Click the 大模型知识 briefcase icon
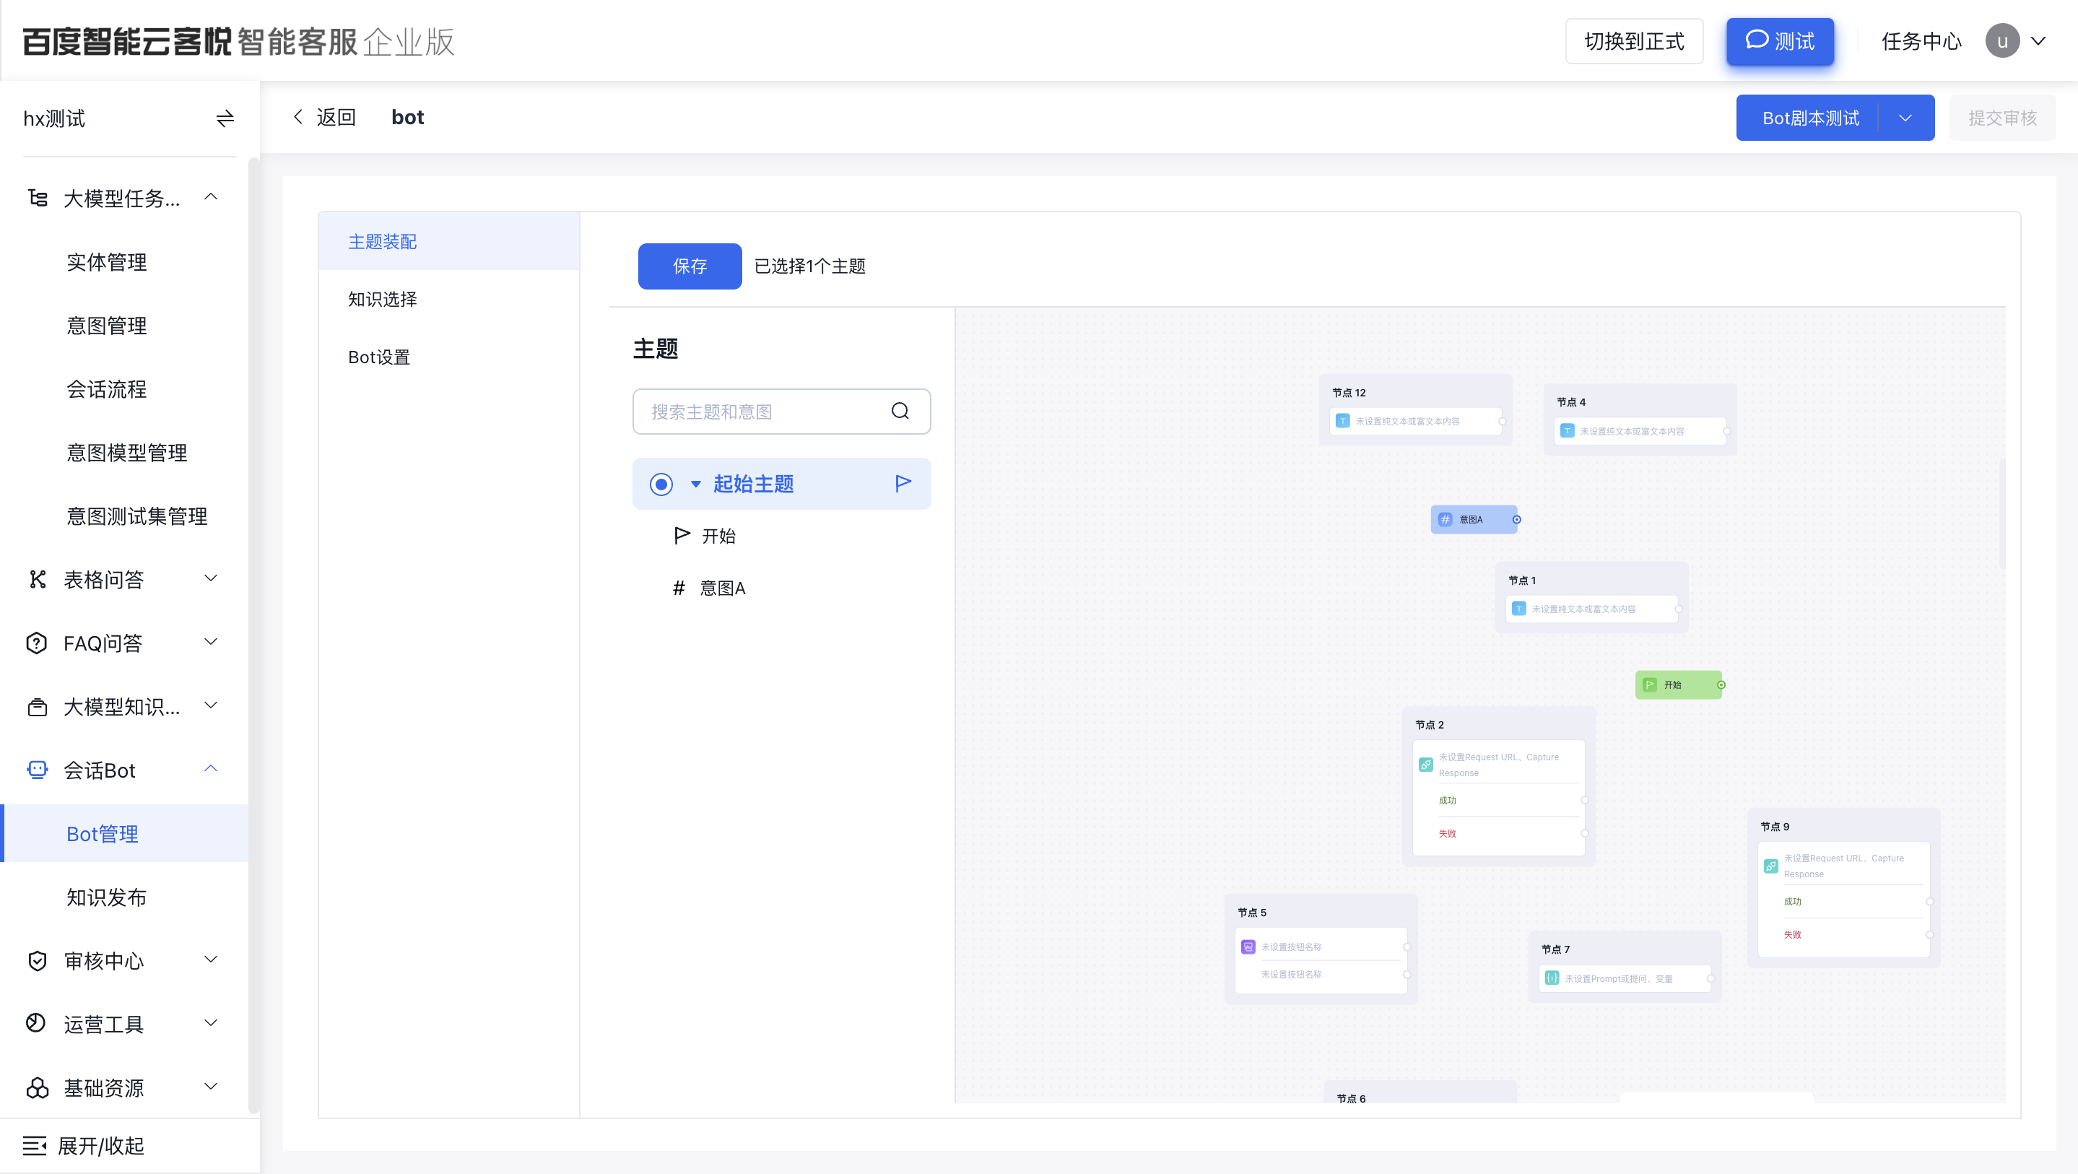 (37, 707)
